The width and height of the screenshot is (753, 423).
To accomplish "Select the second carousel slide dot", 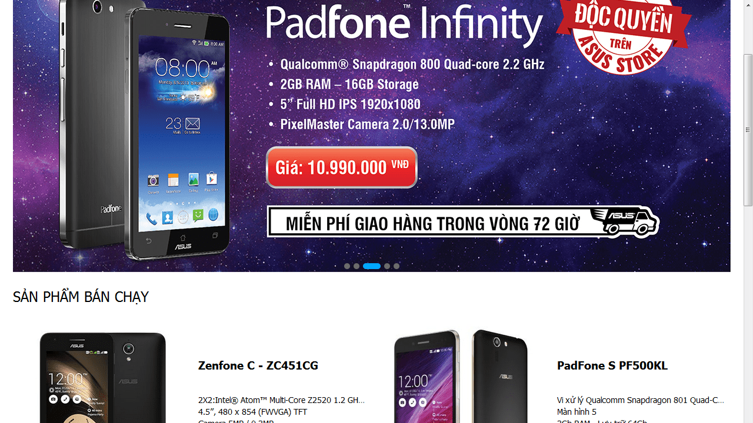I will coord(356,266).
